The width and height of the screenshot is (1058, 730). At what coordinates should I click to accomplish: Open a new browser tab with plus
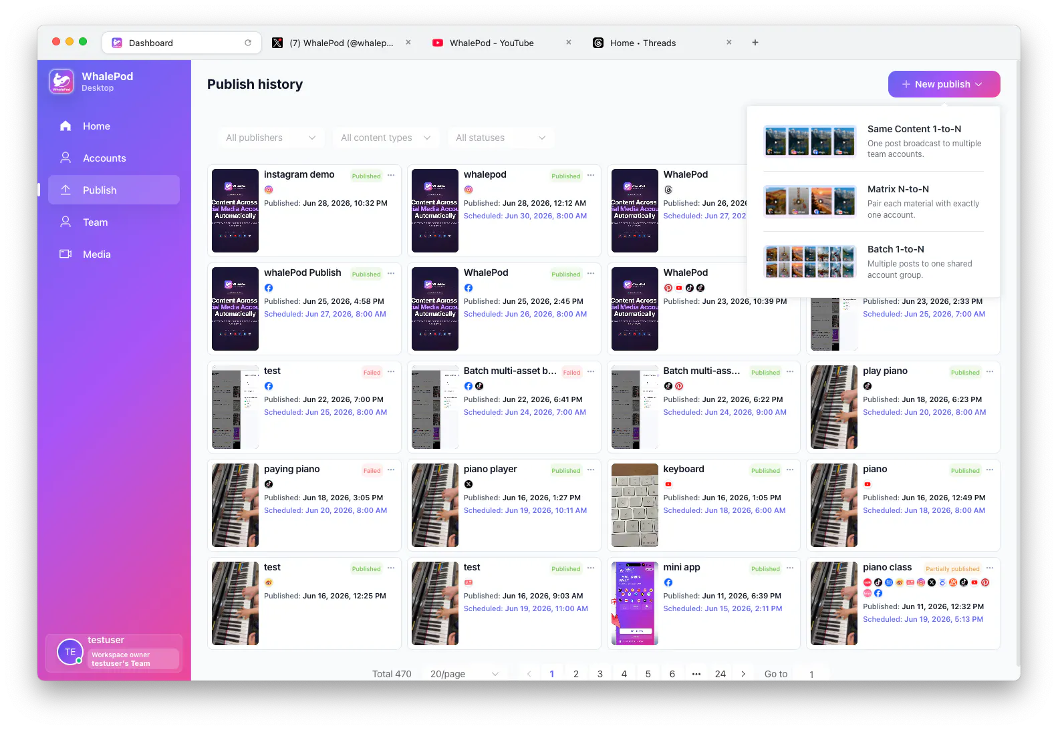pos(755,42)
